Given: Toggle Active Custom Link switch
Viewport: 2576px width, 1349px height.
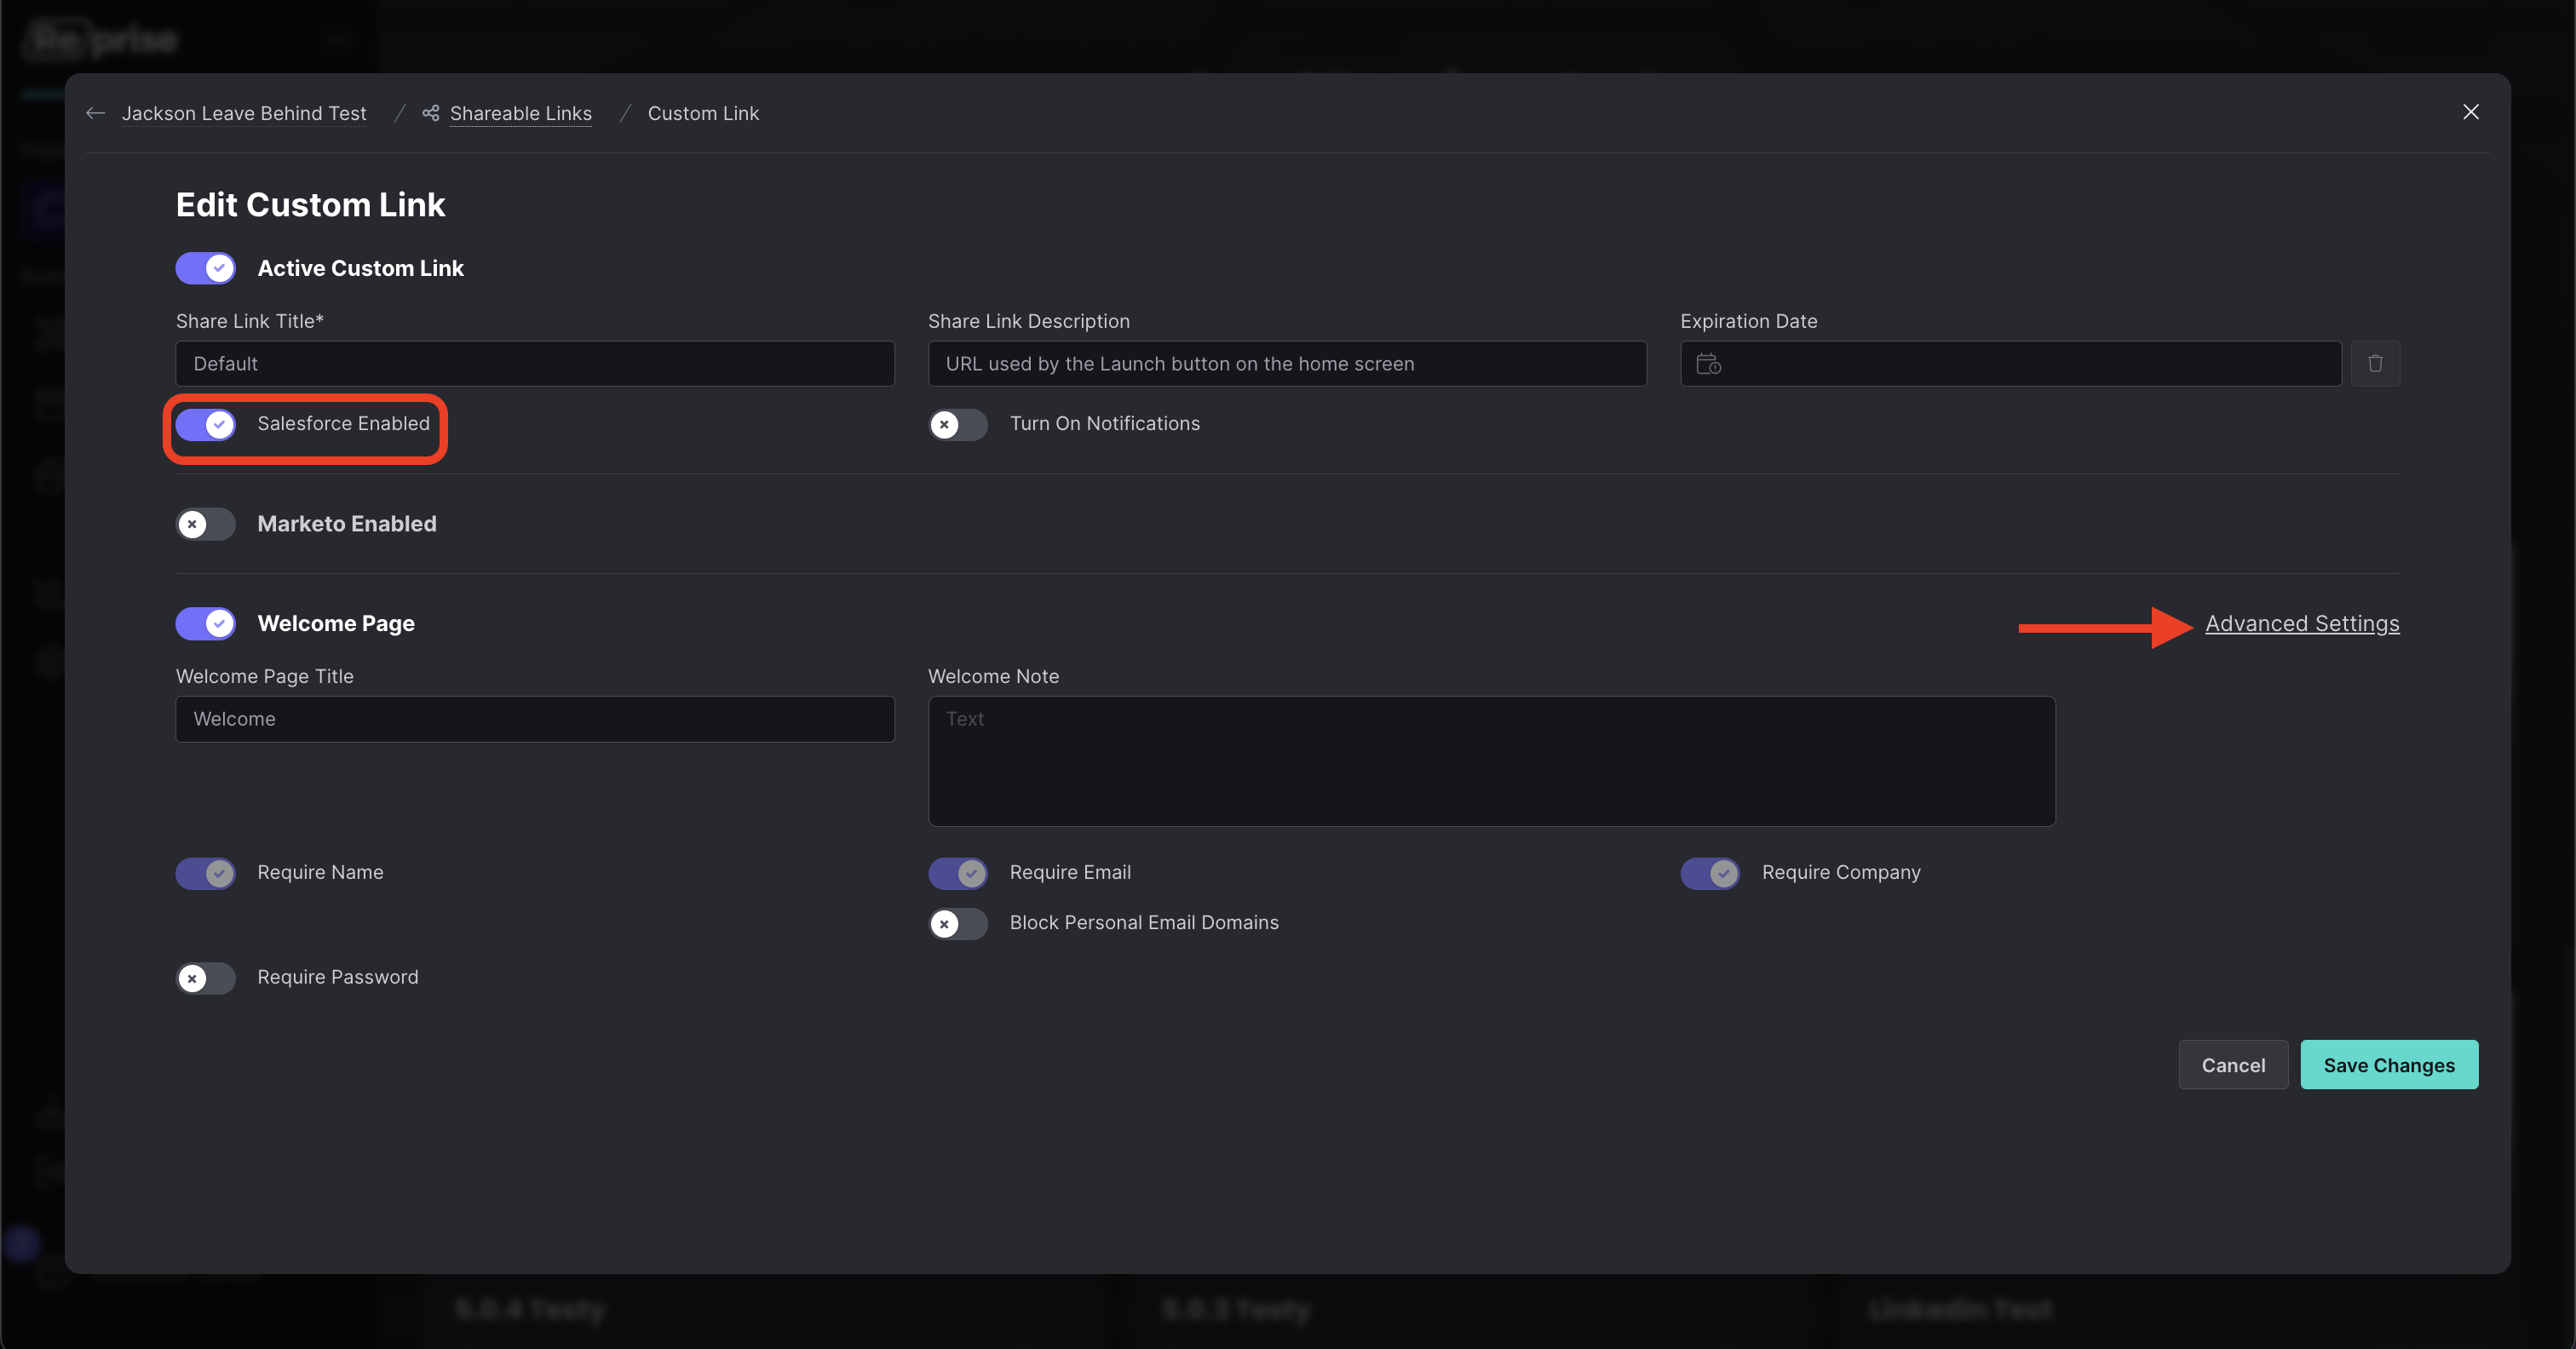Looking at the screenshot, I should pyautogui.click(x=206, y=268).
